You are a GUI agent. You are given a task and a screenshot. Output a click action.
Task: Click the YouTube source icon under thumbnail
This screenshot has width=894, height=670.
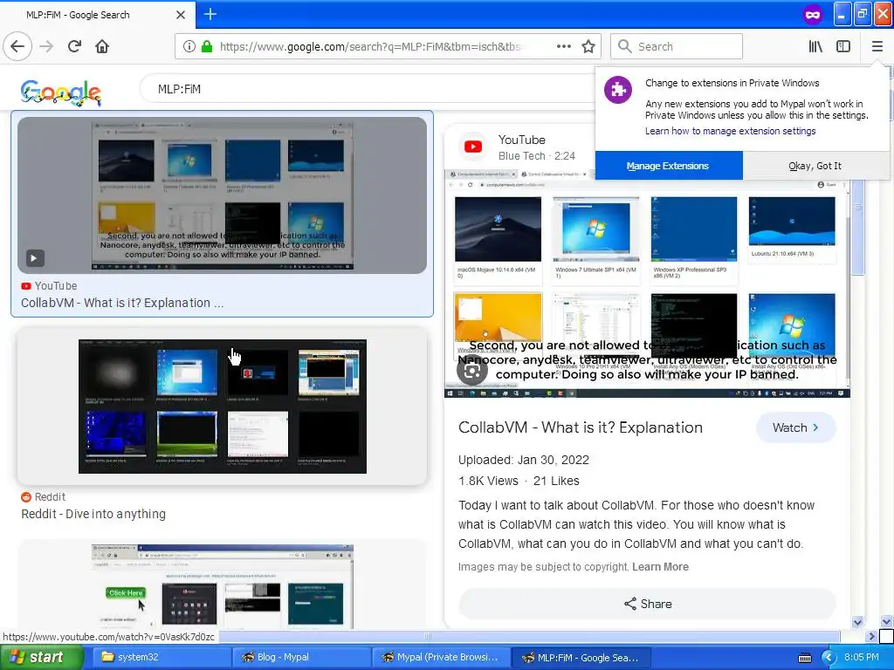[25, 286]
